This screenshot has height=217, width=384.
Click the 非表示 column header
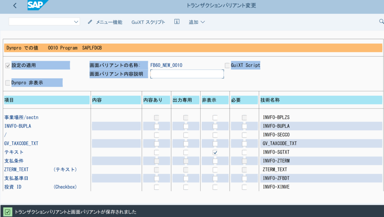(215, 100)
